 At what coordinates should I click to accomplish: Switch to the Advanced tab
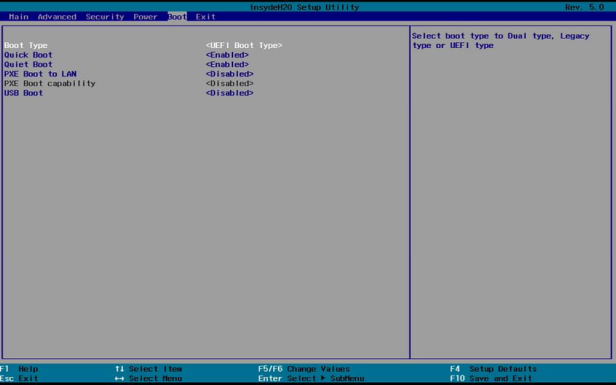point(57,17)
